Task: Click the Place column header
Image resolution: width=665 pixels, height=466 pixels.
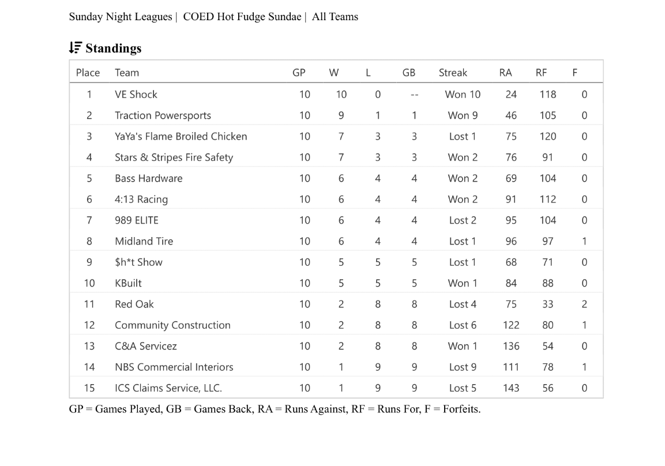Action: (x=88, y=73)
